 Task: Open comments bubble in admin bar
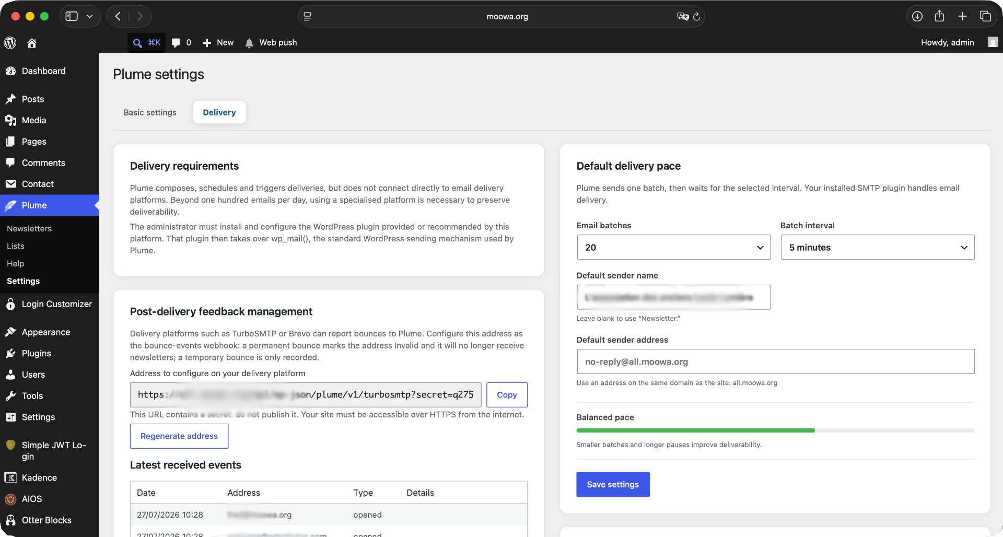(181, 43)
